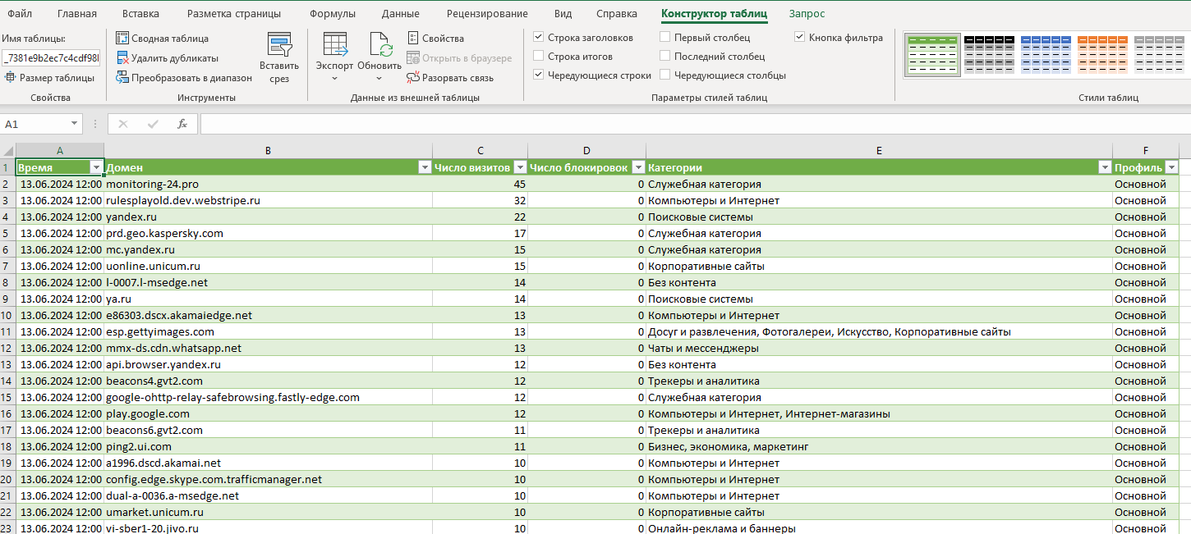
Task: Switch to the Формулы ribbon tab
Action: click(333, 14)
